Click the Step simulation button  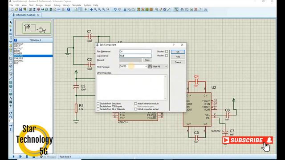pos(20,156)
